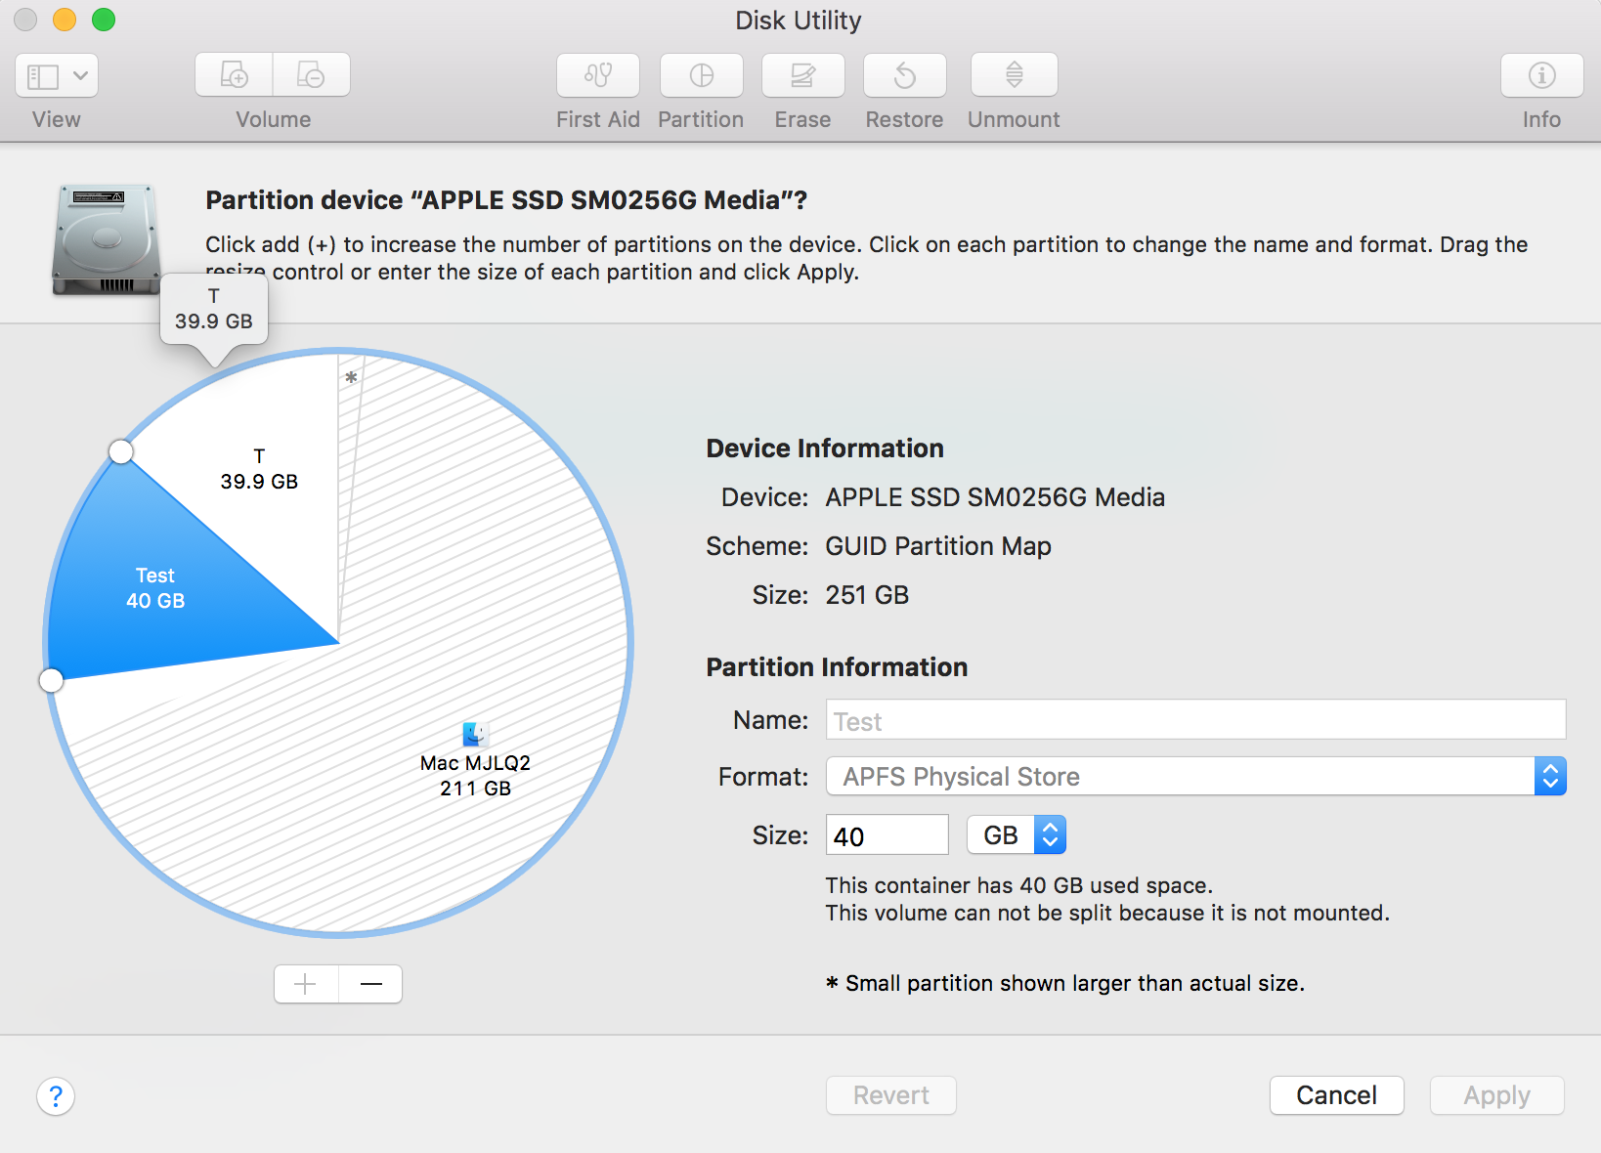Click the green zoom window button
1601x1153 pixels.
pyautogui.click(x=104, y=20)
